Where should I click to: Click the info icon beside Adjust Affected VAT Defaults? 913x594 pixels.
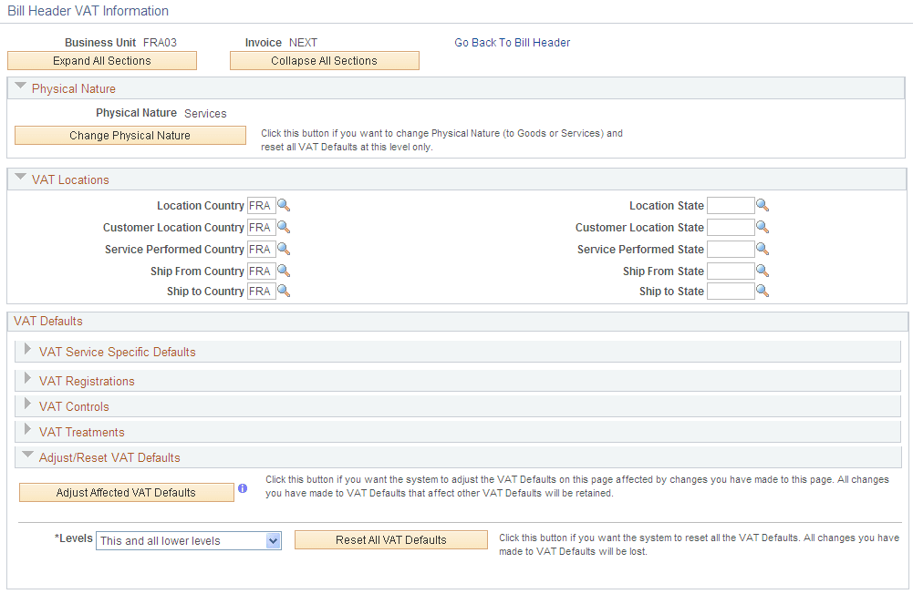(243, 488)
